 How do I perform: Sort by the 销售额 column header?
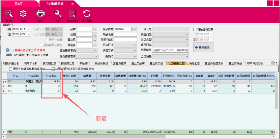click(87, 76)
